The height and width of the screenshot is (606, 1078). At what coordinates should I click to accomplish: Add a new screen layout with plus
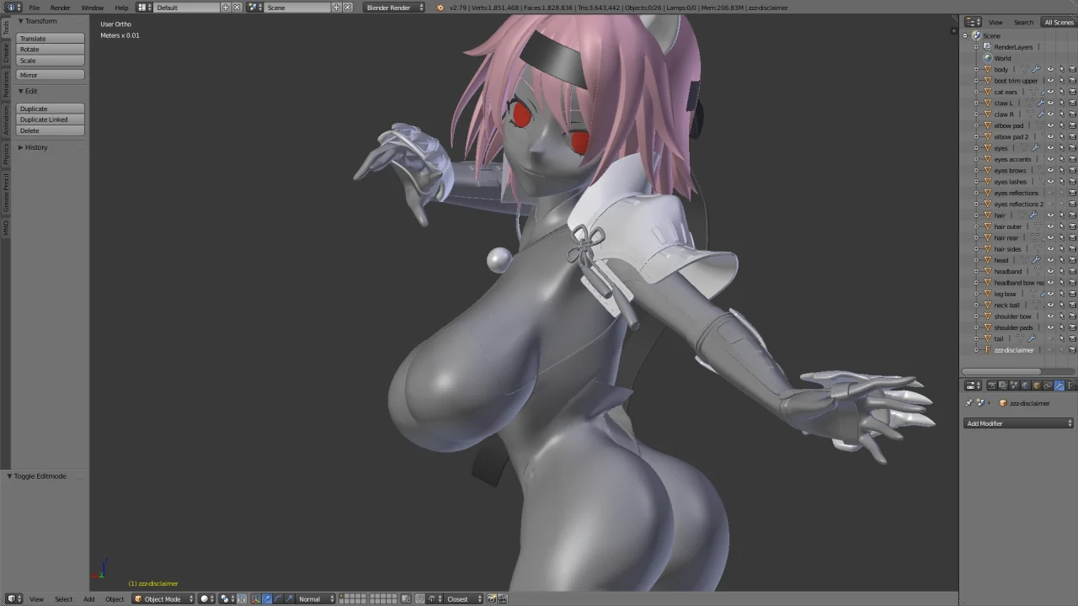pyautogui.click(x=226, y=8)
